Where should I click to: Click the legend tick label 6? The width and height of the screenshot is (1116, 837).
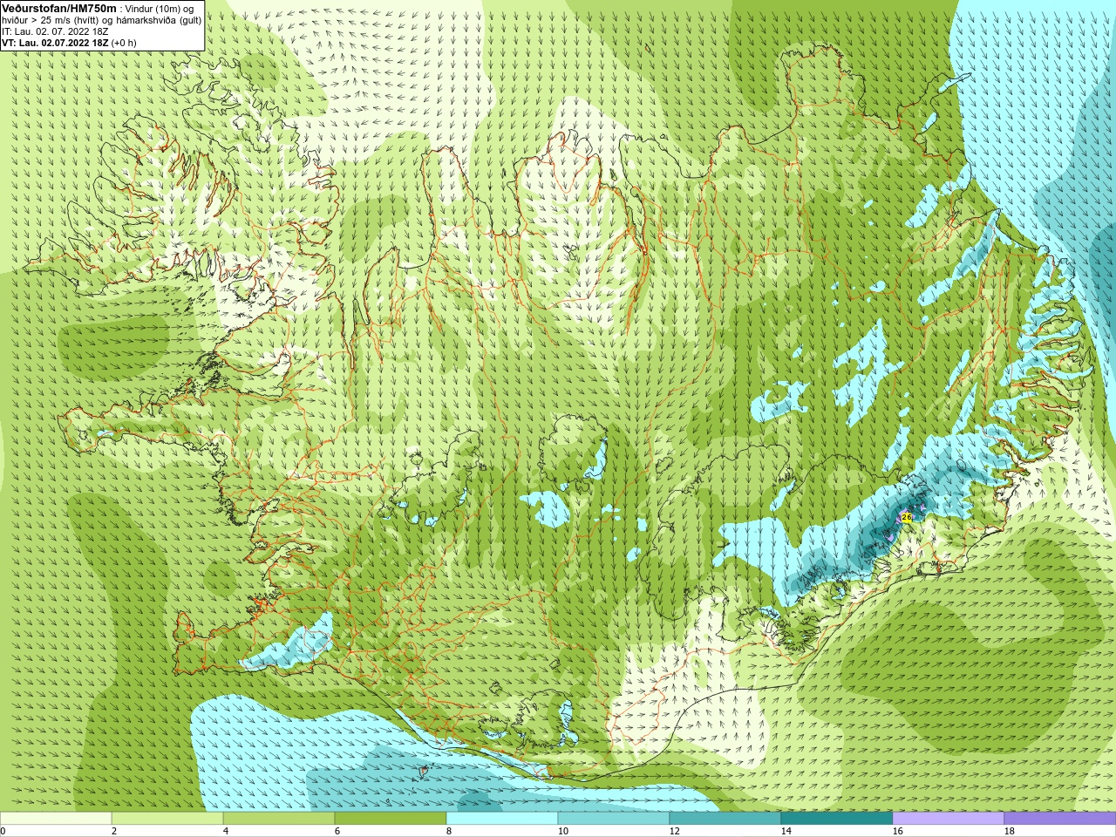337,831
